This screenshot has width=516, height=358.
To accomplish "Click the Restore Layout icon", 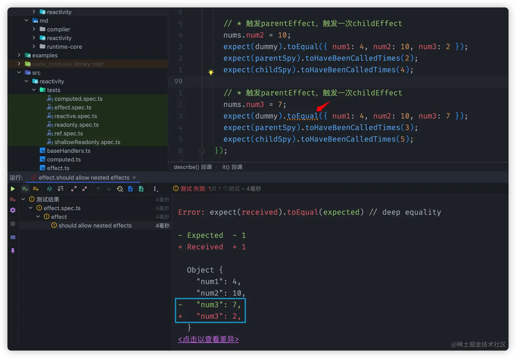I will coord(13,237).
